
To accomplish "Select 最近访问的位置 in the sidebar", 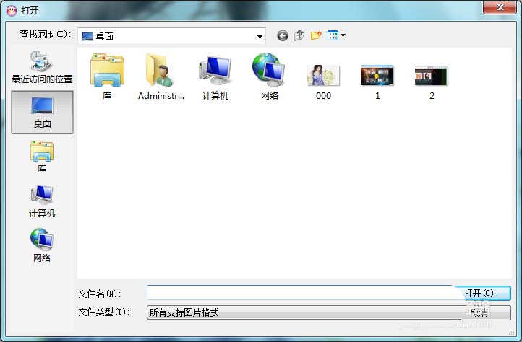I will click(42, 67).
